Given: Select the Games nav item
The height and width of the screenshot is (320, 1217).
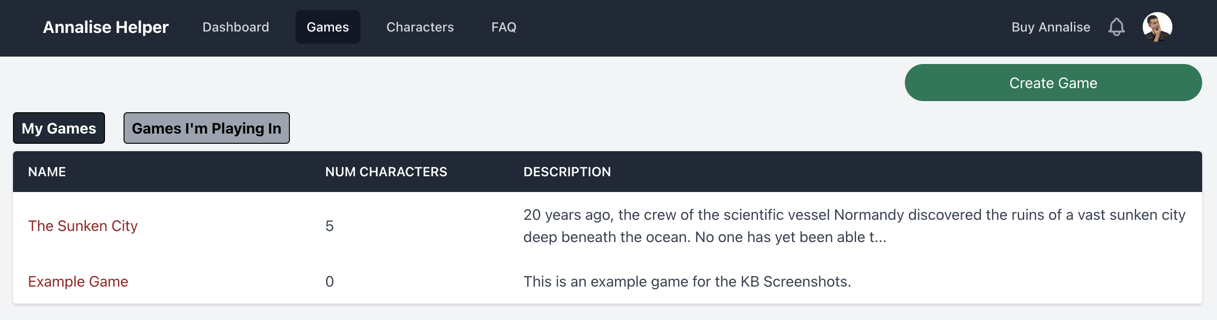Looking at the screenshot, I should [327, 27].
